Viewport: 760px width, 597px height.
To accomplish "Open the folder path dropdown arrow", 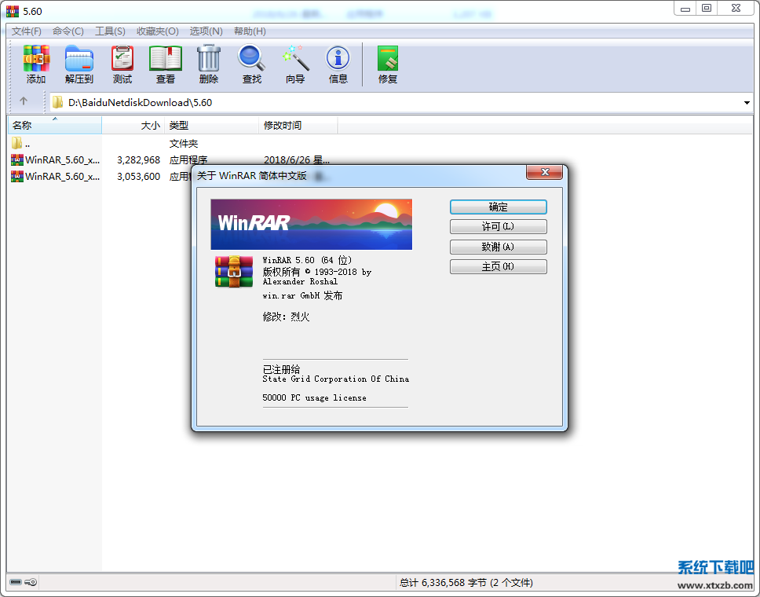I will pyautogui.click(x=747, y=102).
